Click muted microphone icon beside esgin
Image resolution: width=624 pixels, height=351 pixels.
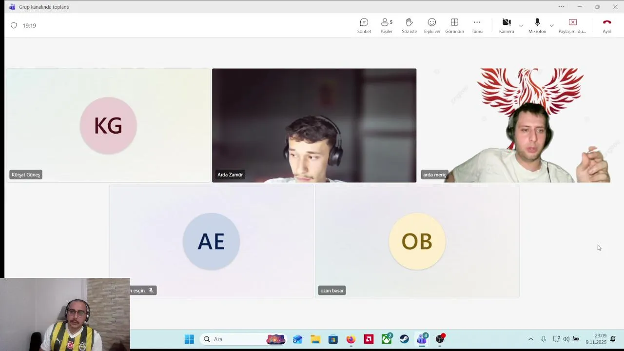[x=151, y=291]
